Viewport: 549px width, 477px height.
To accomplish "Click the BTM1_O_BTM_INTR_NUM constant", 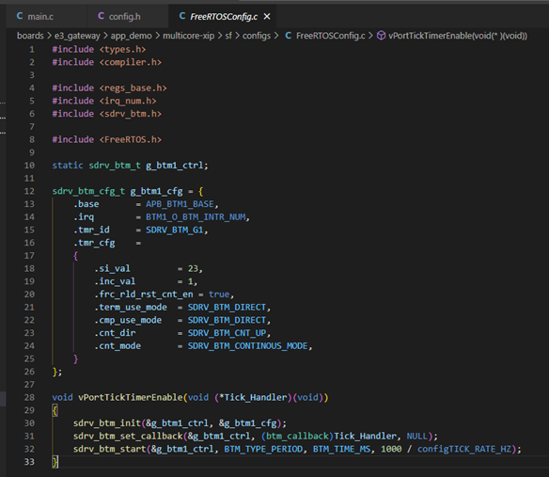I will pos(196,217).
